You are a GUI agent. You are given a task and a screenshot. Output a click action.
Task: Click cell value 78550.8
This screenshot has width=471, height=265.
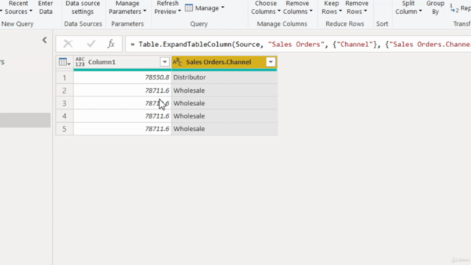[x=122, y=77]
